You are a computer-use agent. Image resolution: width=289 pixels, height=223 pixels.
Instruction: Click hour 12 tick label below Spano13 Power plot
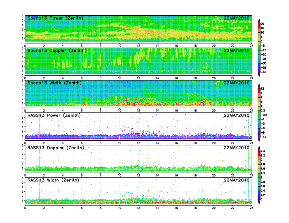[138, 46]
